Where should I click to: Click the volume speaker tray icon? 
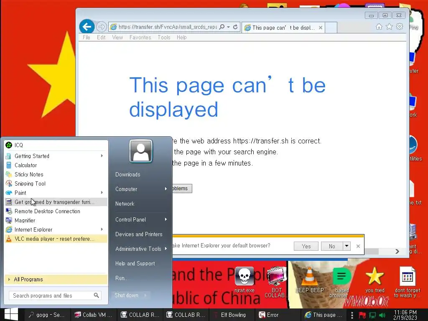point(382,315)
